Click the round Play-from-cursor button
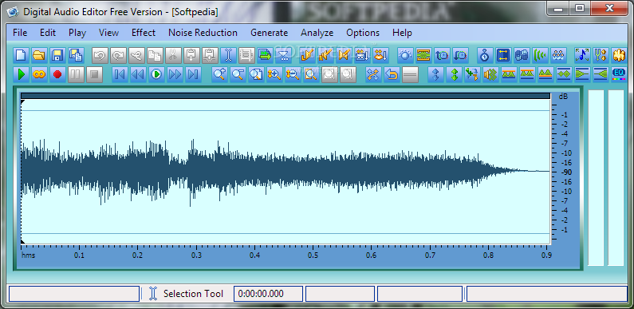This screenshot has width=634, height=309. point(156,74)
